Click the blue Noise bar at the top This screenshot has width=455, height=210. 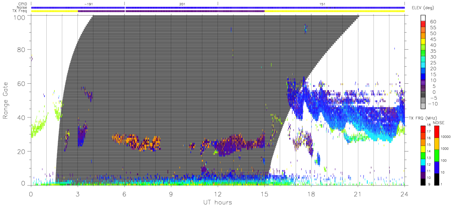pos(218,7)
